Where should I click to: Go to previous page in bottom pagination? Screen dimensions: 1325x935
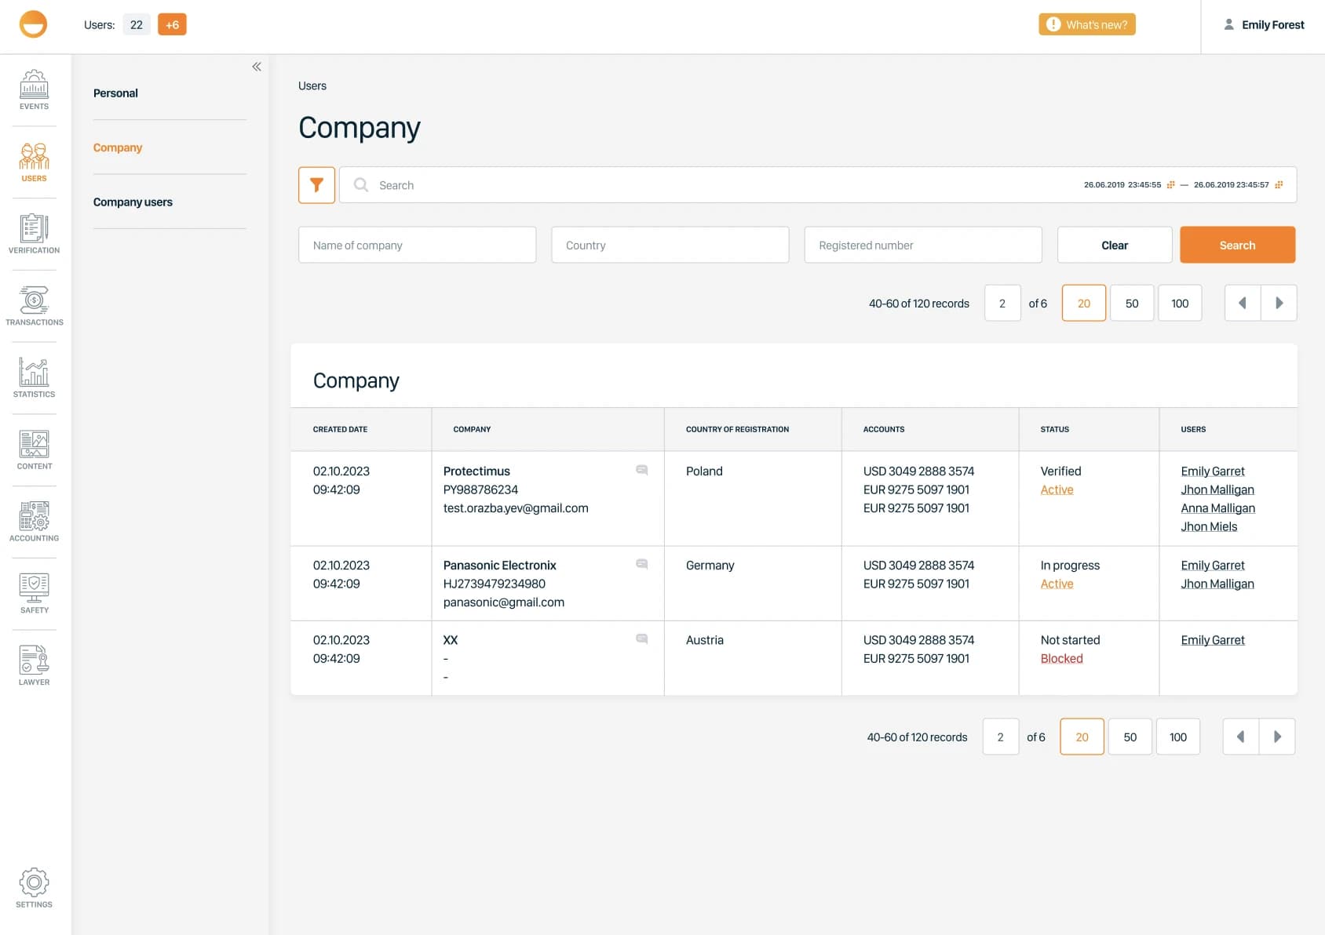pos(1240,737)
